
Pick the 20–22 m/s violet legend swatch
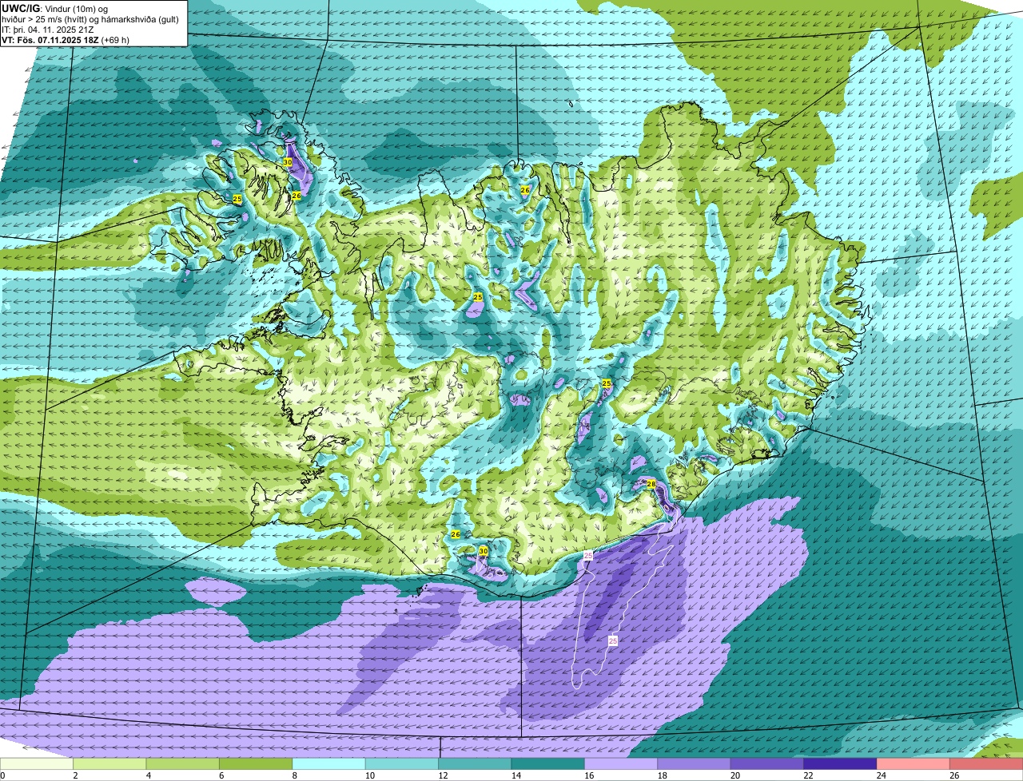(767, 764)
